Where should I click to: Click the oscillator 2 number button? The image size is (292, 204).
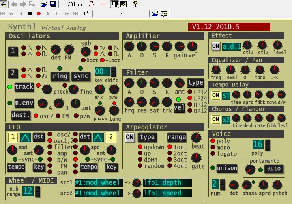click(x=13, y=73)
